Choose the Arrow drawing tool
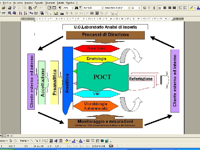 36,141
